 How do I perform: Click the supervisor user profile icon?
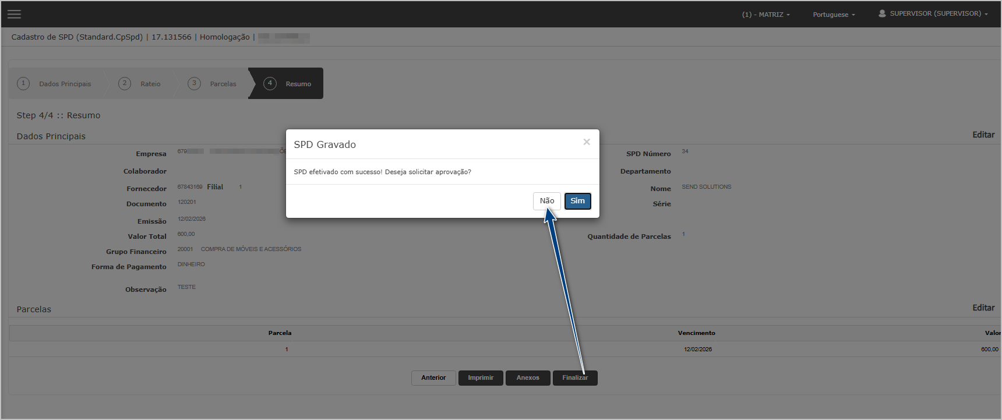point(882,13)
